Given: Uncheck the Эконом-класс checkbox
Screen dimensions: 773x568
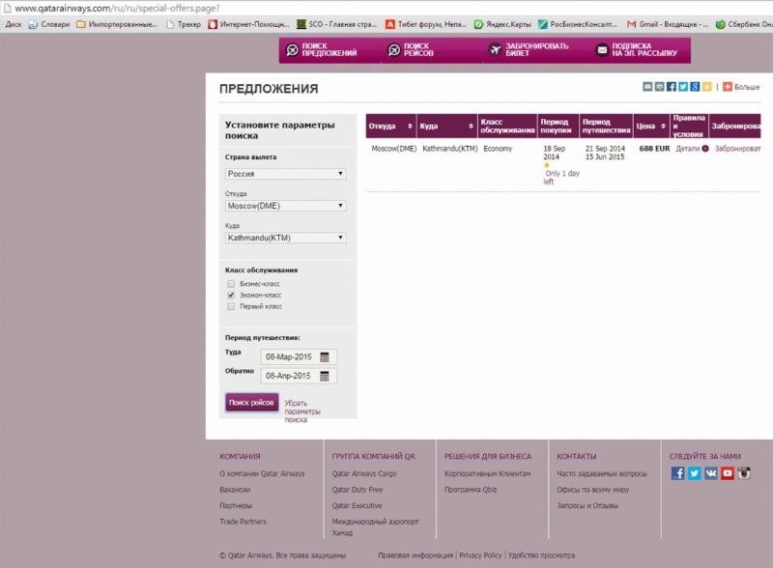Looking at the screenshot, I should (231, 296).
